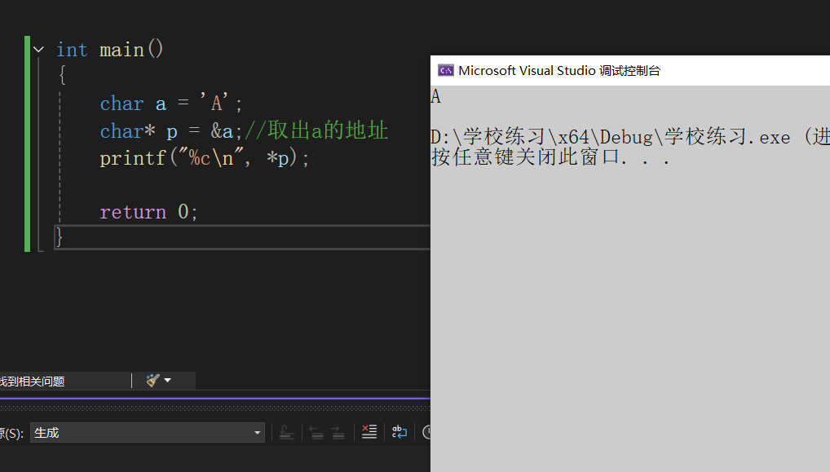Click the Microsoft Visual Studio 调试控制台 title
830x472 pixels.
559,70
